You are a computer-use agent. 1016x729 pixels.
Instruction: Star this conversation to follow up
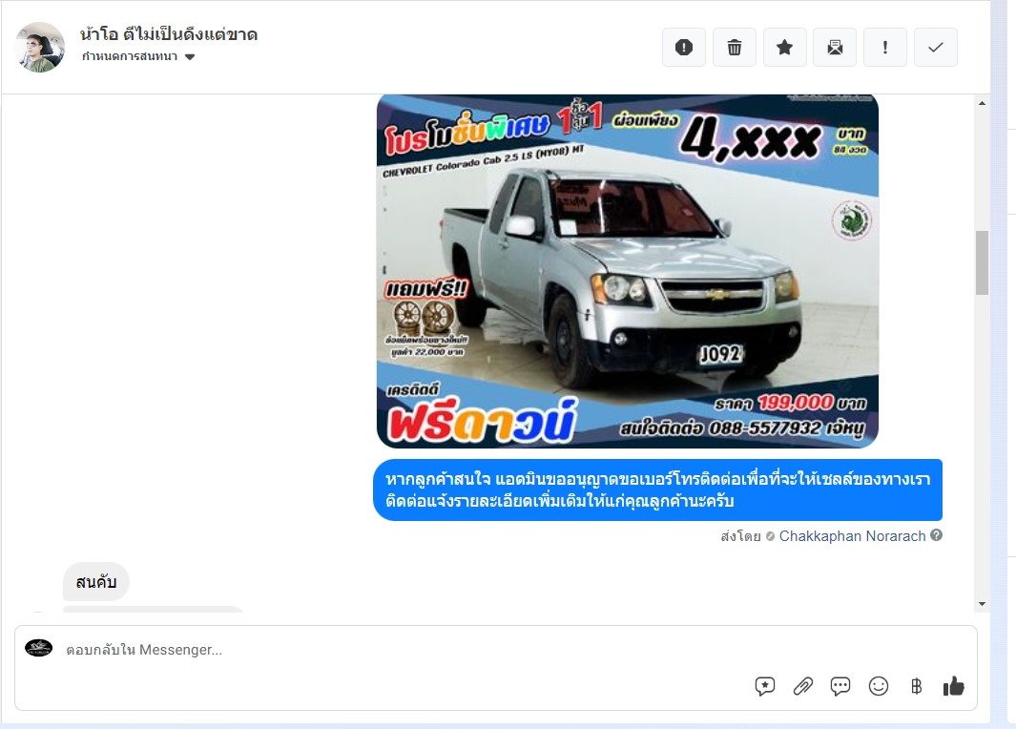[x=785, y=48]
